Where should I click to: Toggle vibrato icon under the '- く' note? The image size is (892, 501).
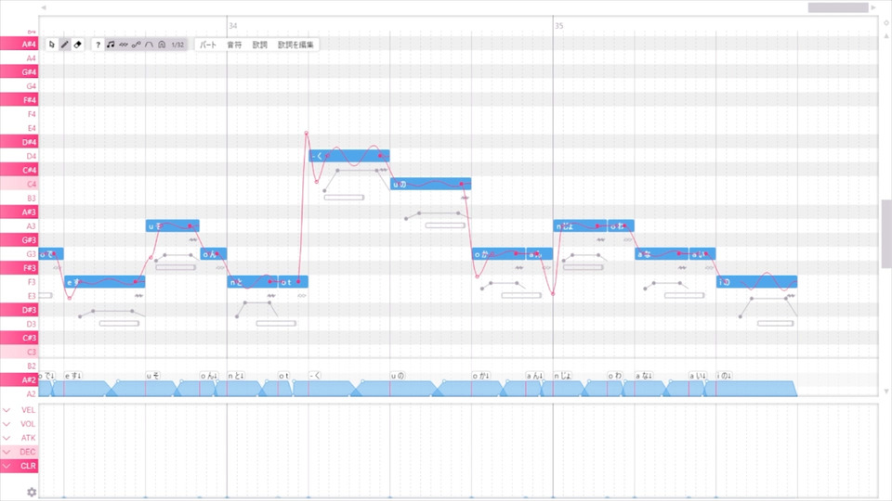[x=384, y=170]
